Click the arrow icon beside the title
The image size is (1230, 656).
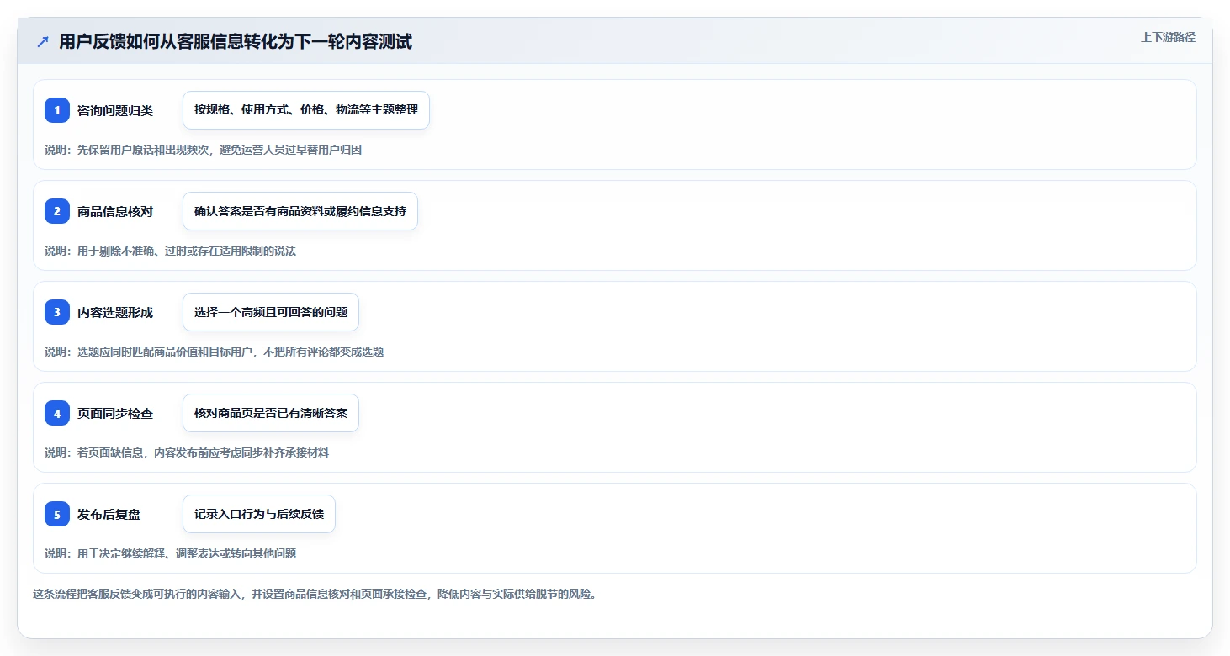[x=43, y=41]
